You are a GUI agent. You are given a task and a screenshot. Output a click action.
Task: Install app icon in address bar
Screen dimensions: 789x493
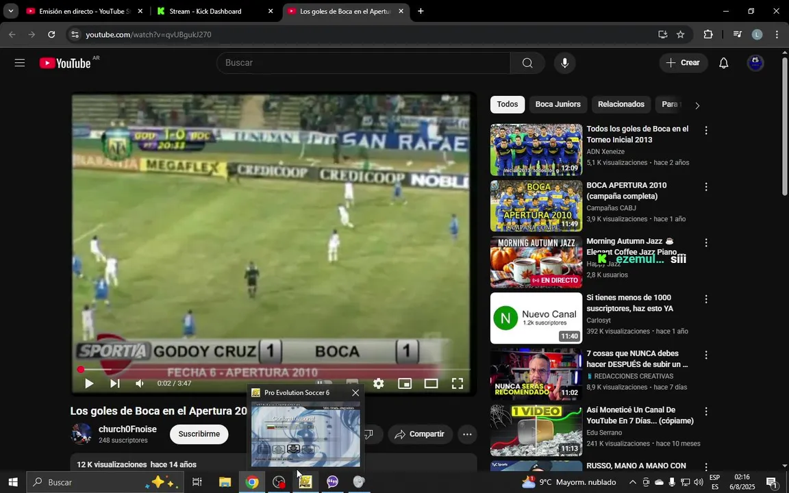point(663,34)
